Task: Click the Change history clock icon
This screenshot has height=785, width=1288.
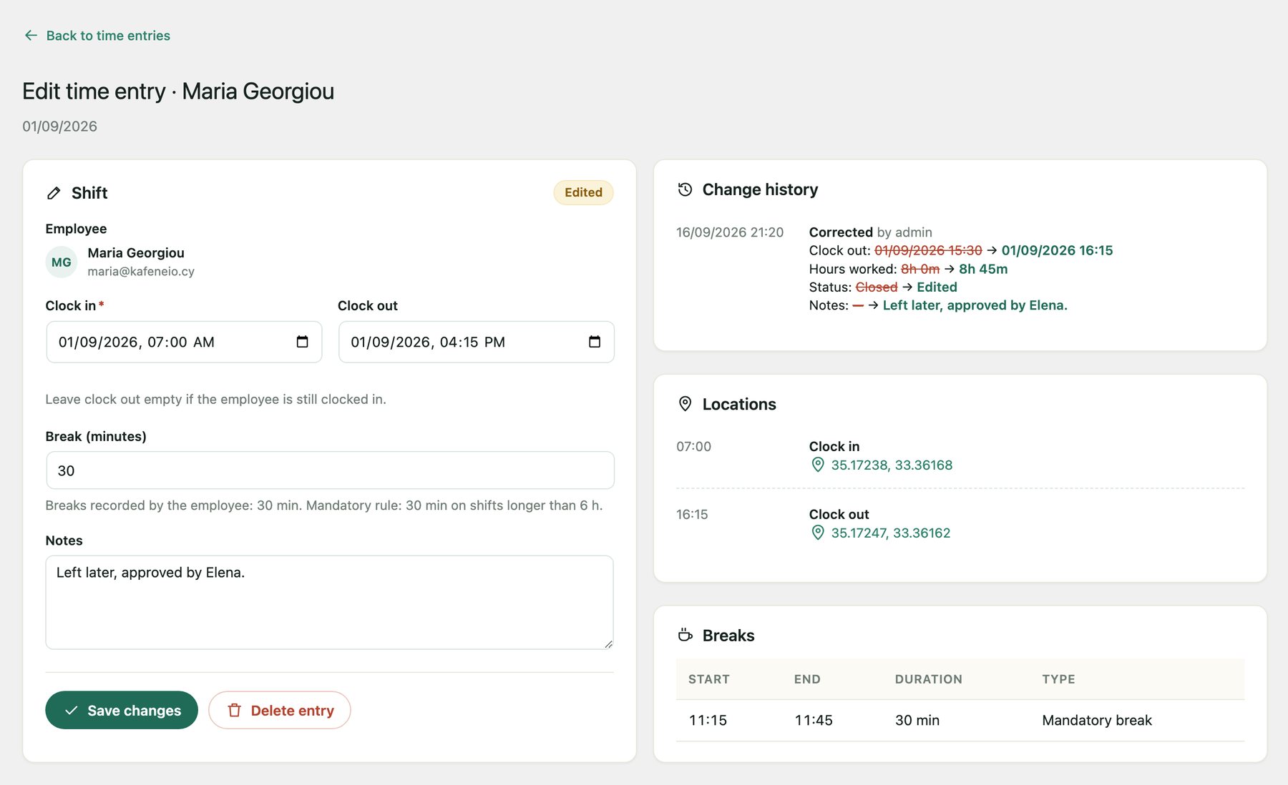Action: [x=685, y=189]
